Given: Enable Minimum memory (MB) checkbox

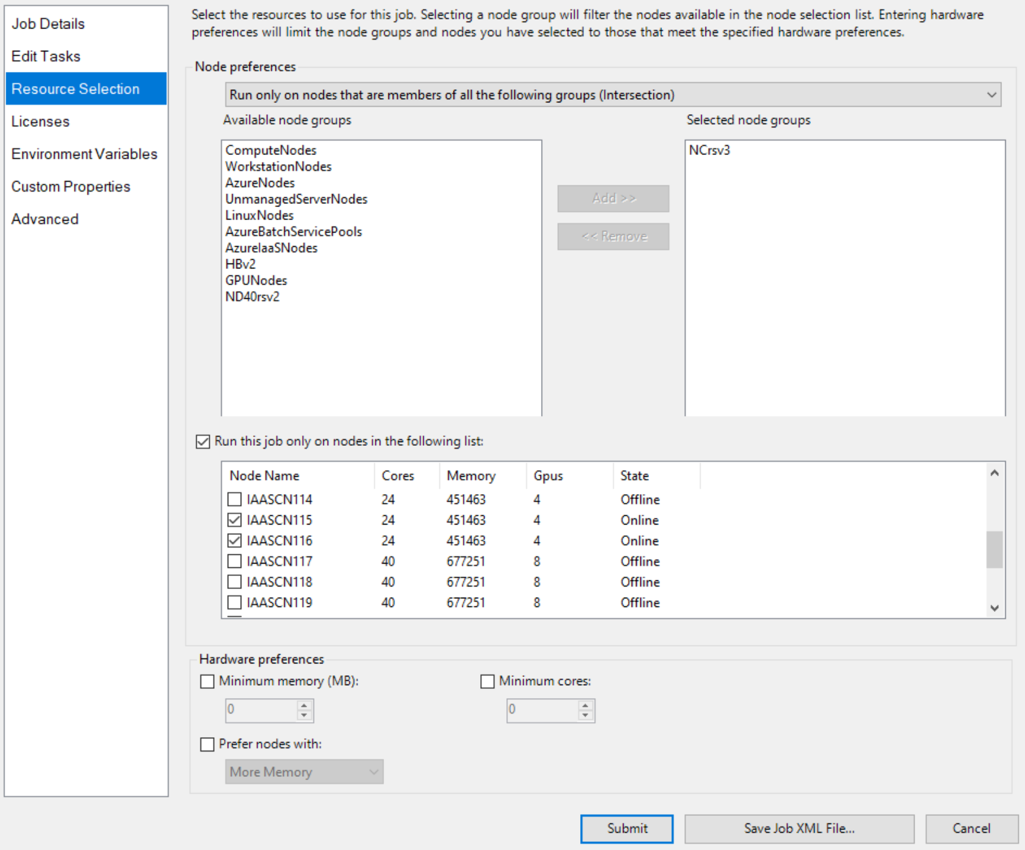Looking at the screenshot, I should click(207, 681).
